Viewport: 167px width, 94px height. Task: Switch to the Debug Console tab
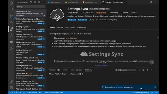76,70
